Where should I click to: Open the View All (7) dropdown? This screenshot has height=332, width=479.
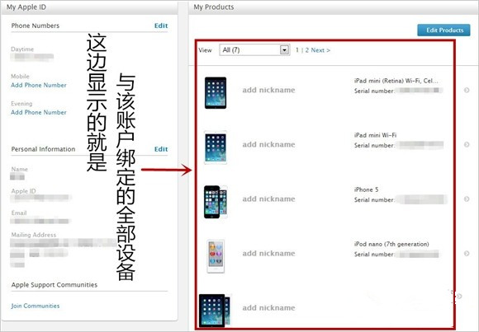(x=254, y=49)
